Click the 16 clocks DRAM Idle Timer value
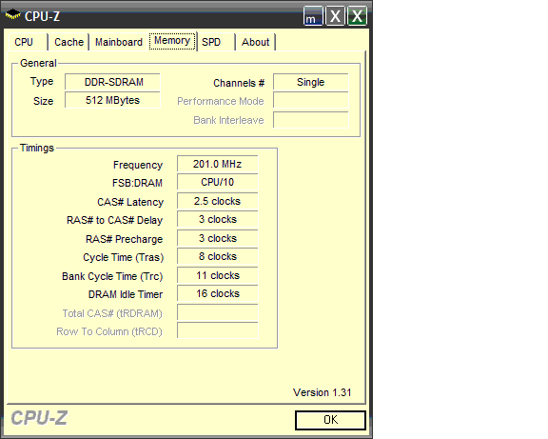 (217, 294)
